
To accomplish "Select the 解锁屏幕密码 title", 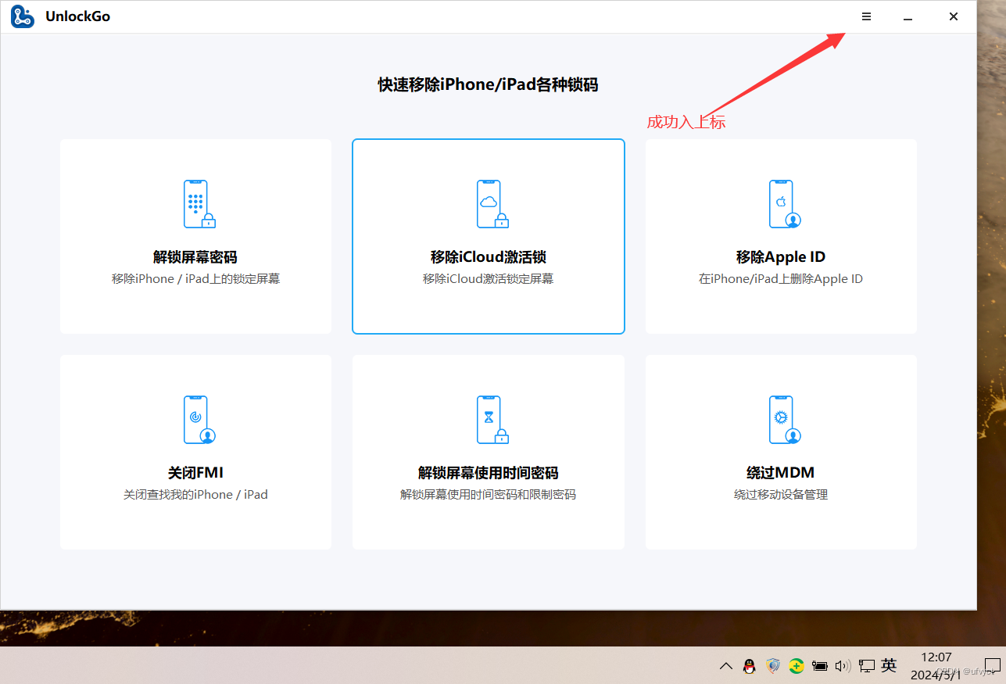I will click(195, 257).
